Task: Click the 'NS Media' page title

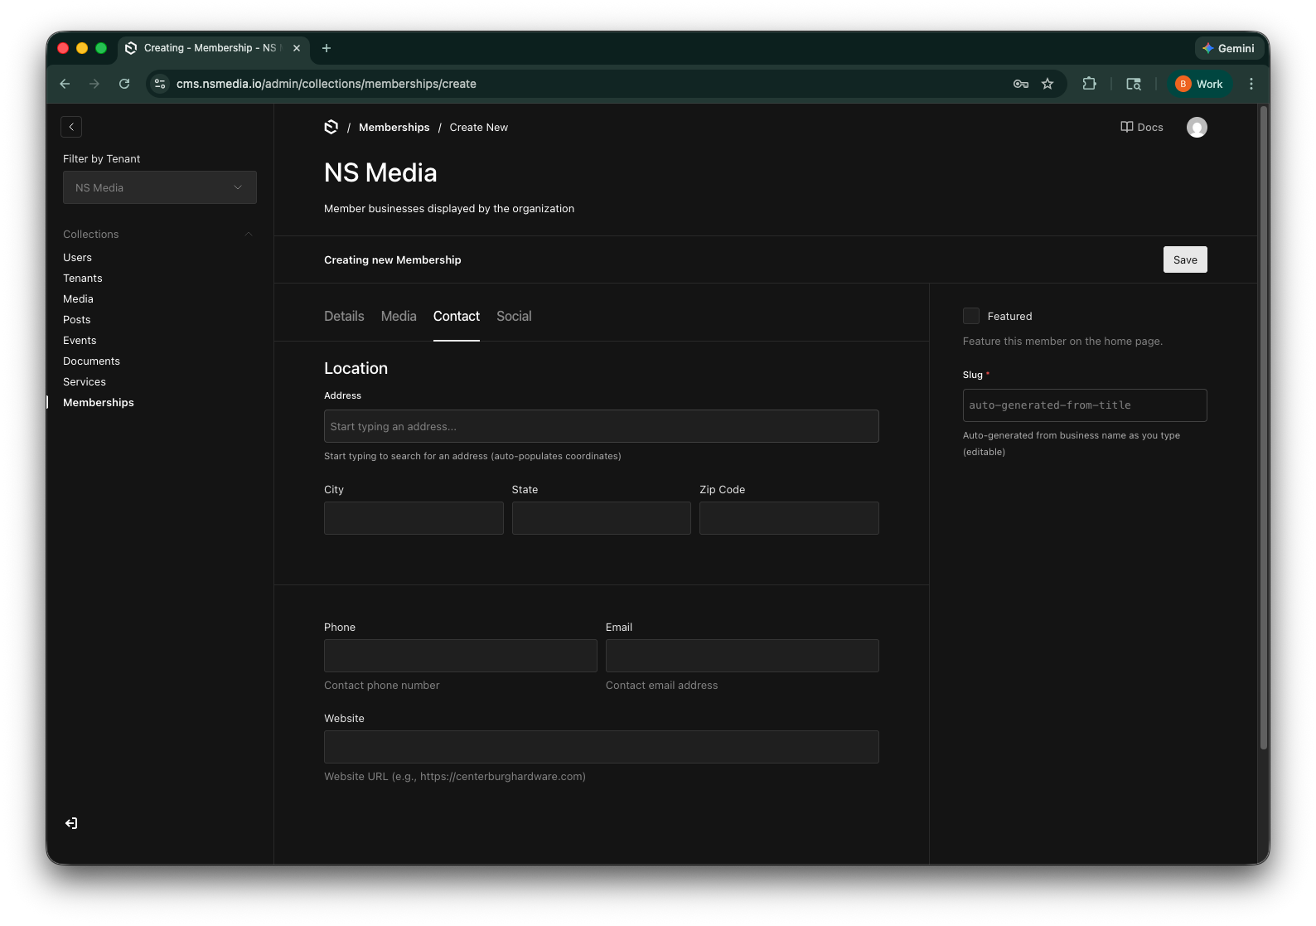Action: 380,172
